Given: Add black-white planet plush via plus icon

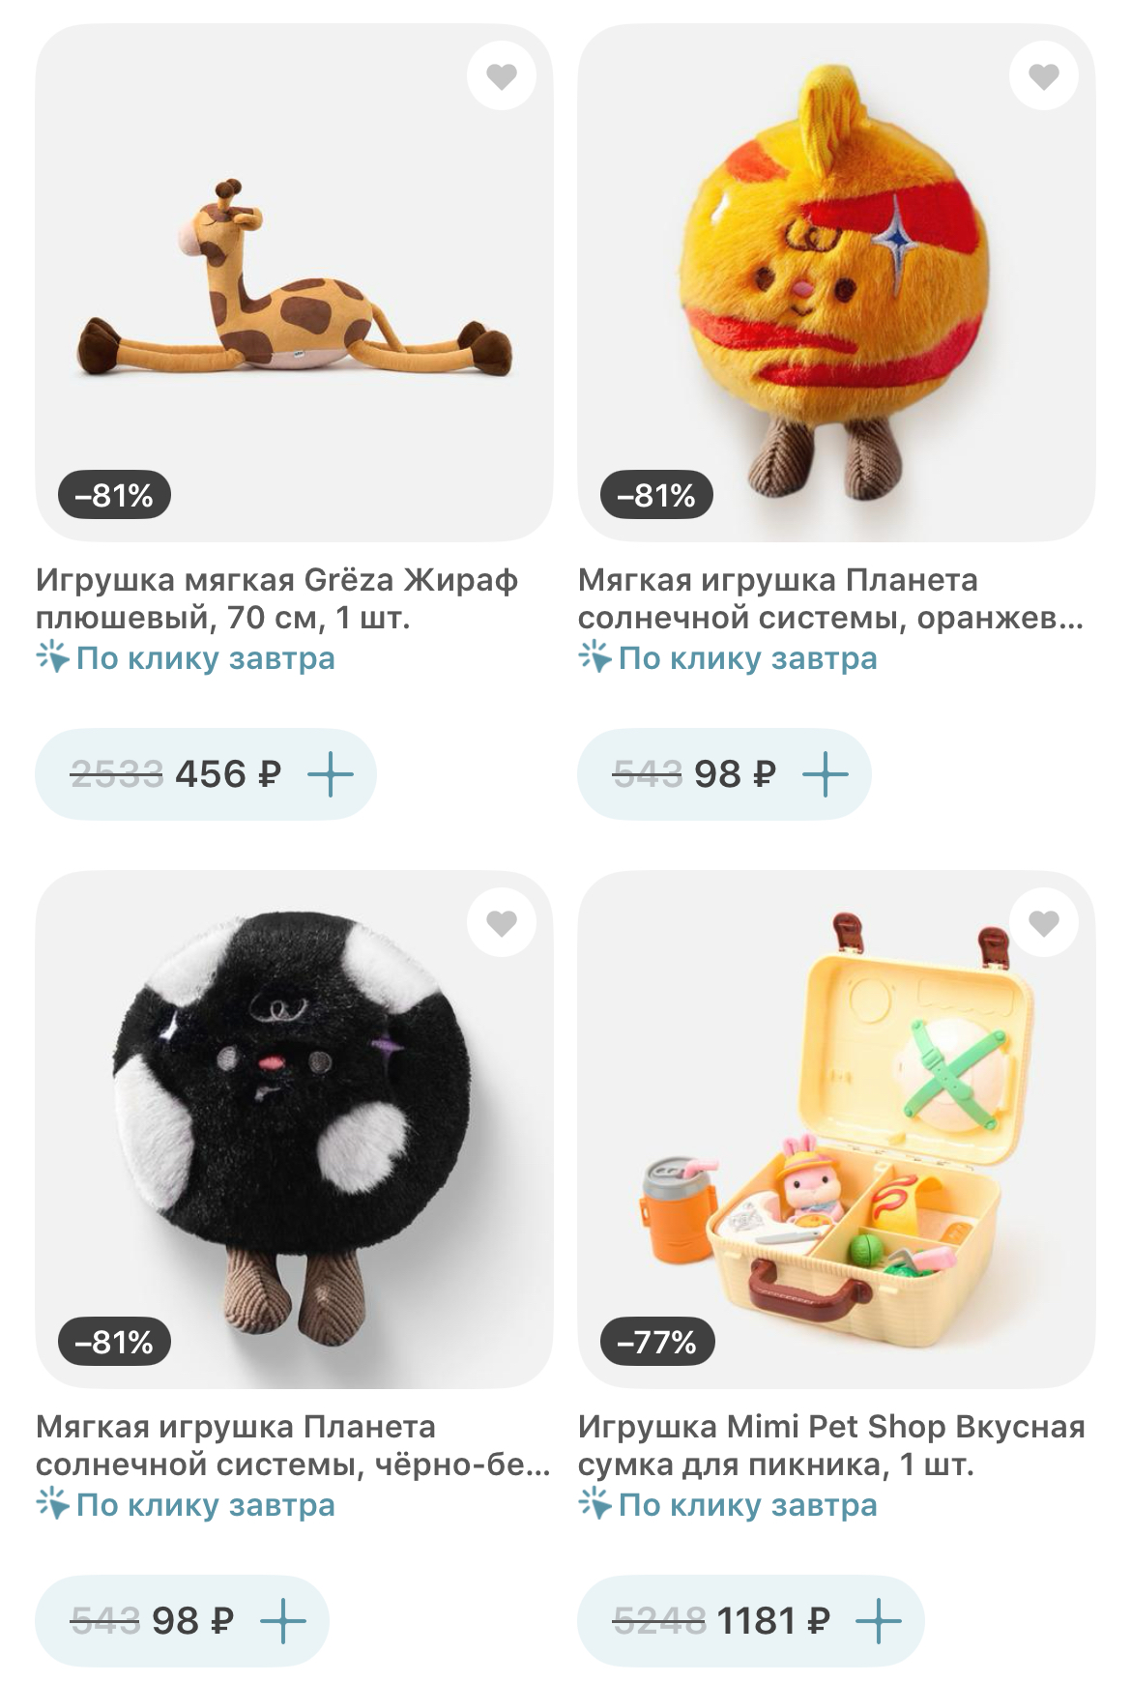Looking at the screenshot, I should point(283,1621).
